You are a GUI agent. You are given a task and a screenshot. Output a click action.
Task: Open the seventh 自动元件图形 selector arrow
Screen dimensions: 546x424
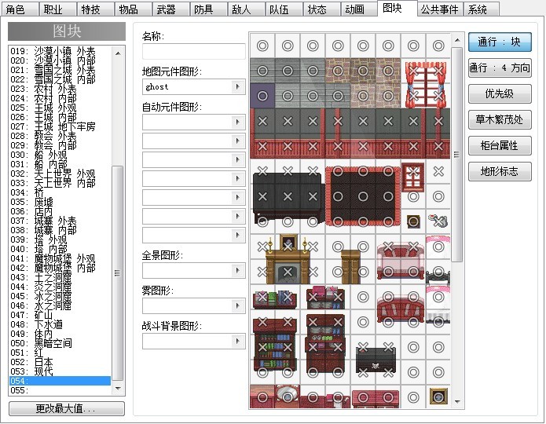point(238,235)
